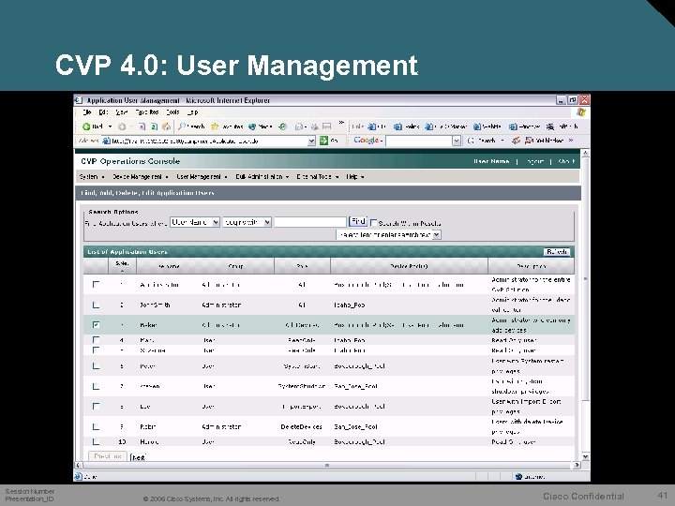Click the Google toolbar search input

(x=419, y=141)
